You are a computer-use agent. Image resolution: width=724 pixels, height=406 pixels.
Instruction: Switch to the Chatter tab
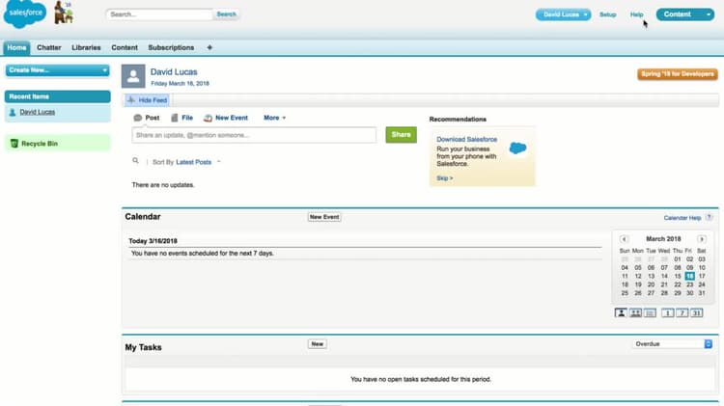(49, 47)
